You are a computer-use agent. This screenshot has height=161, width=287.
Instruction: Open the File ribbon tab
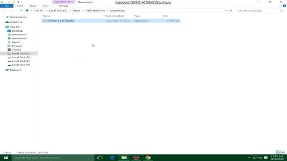[x=7, y=6]
